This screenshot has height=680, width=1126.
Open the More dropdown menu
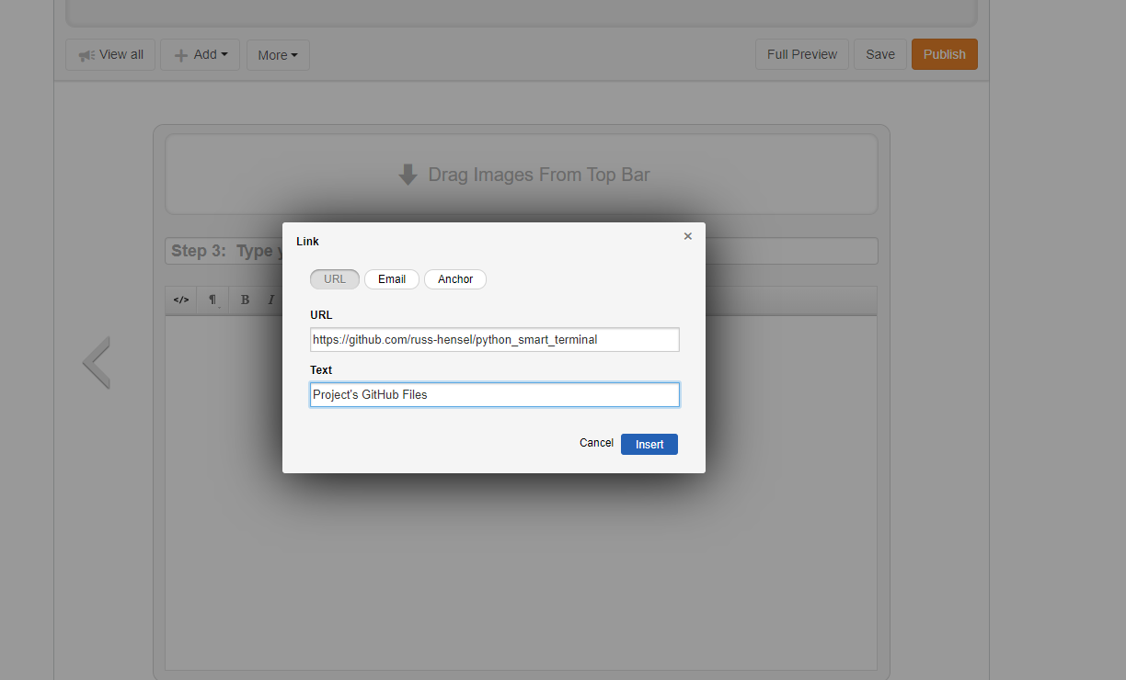click(x=278, y=55)
